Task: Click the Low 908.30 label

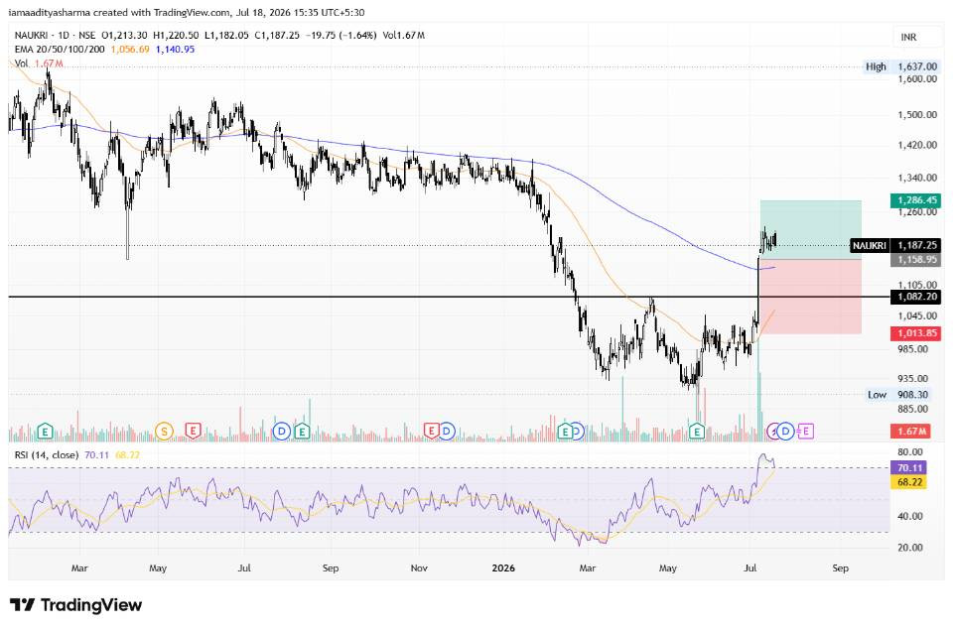Action: tap(895, 395)
